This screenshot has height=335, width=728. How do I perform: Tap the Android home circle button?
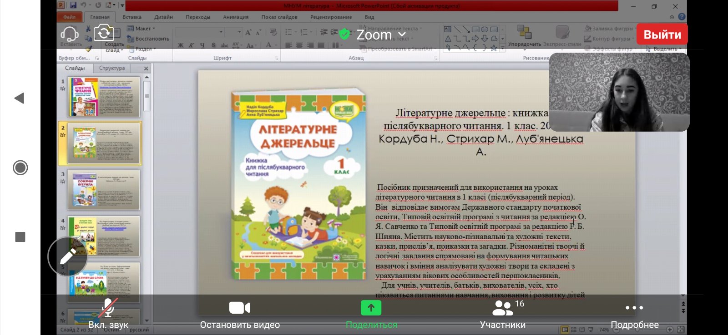coord(20,167)
